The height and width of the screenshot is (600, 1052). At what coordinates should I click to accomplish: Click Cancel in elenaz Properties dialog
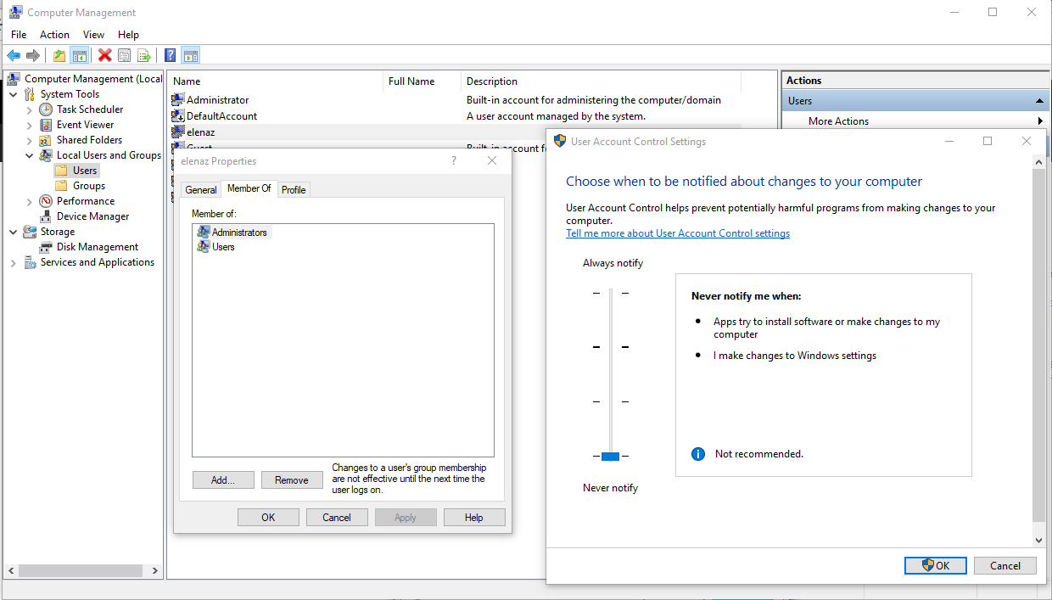337,518
